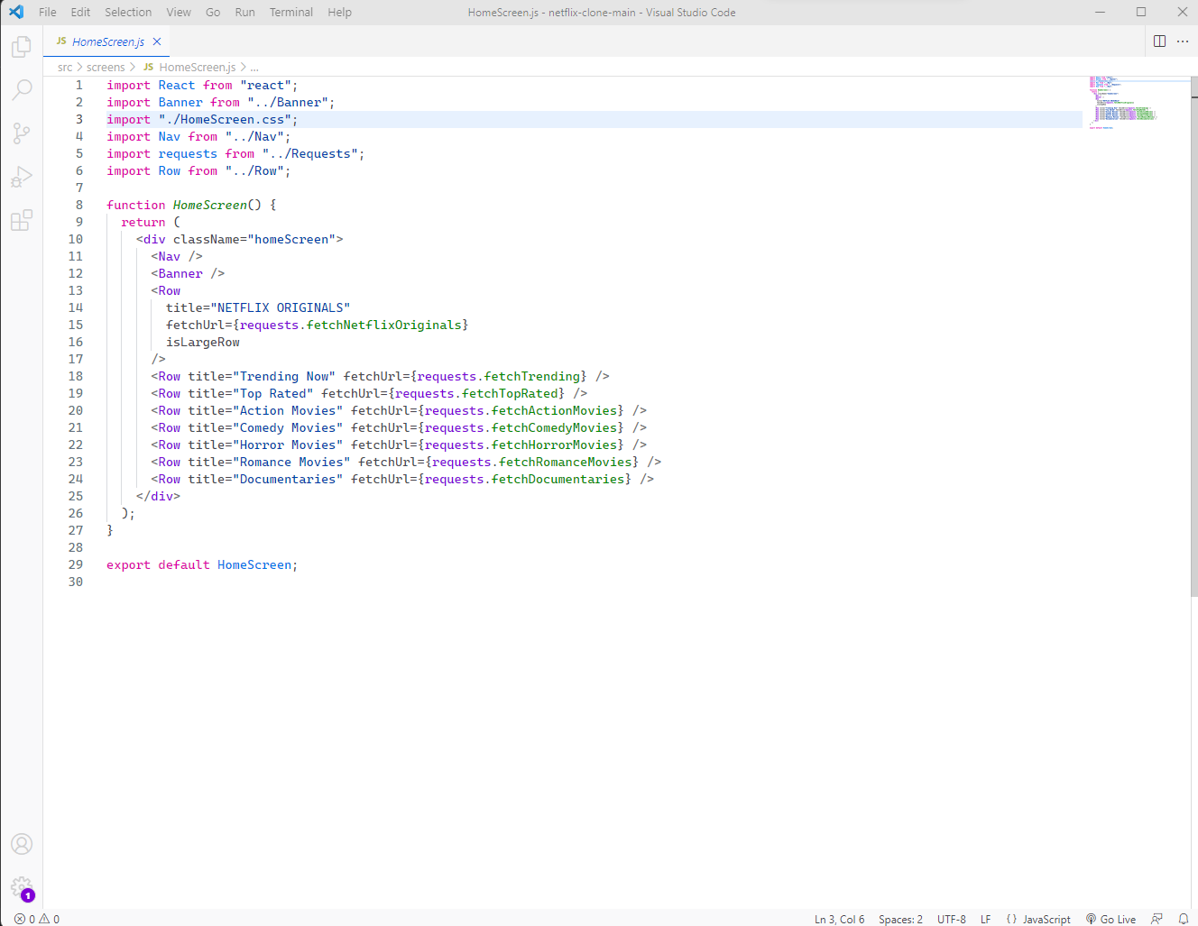Open the Manage gear settings
The height and width of the screenshot is (926, 1198).
(x=22, y=887)
